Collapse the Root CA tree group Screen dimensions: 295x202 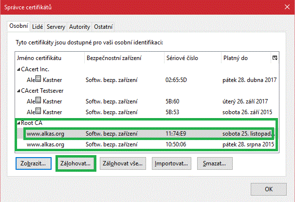[18, 122]
